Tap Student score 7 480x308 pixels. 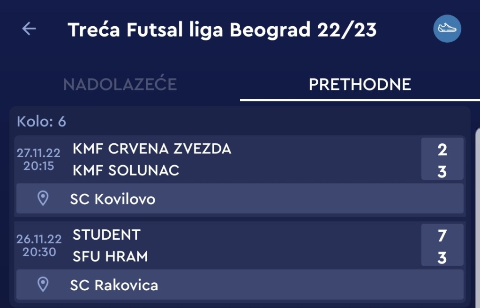442,235
